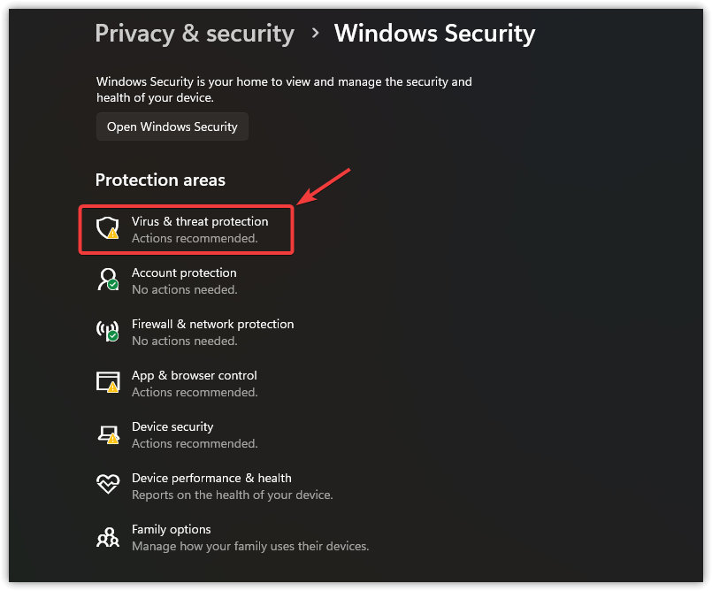Image resolution: width=712 pixels, height=591 pixels.
Task: Click the Virus & threat protection shield icon
Action: point(108,228)
